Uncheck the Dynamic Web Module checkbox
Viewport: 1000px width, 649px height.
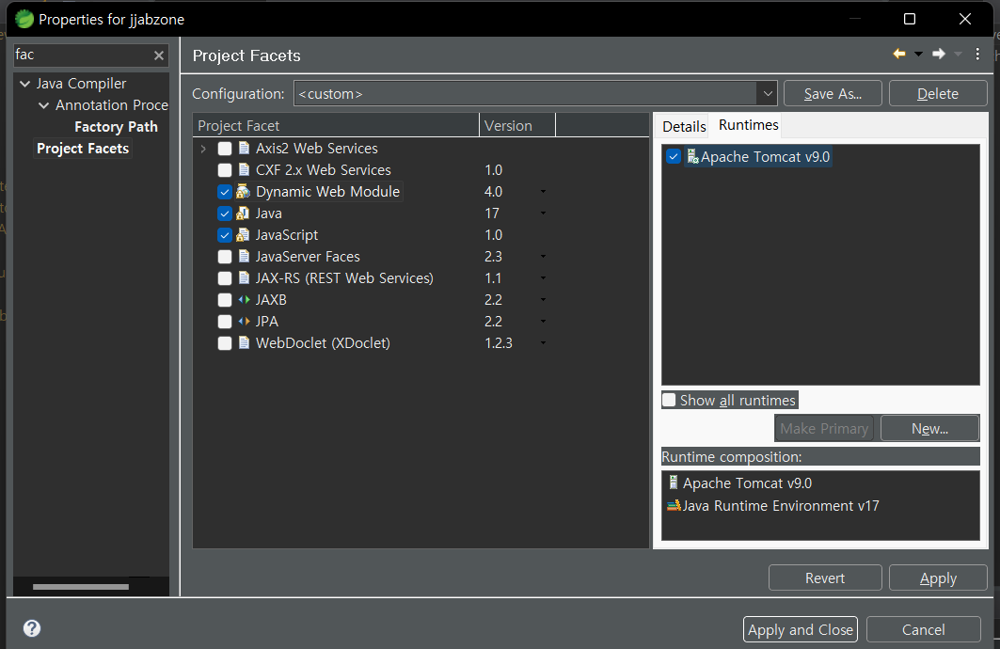[x=225, y=192]
